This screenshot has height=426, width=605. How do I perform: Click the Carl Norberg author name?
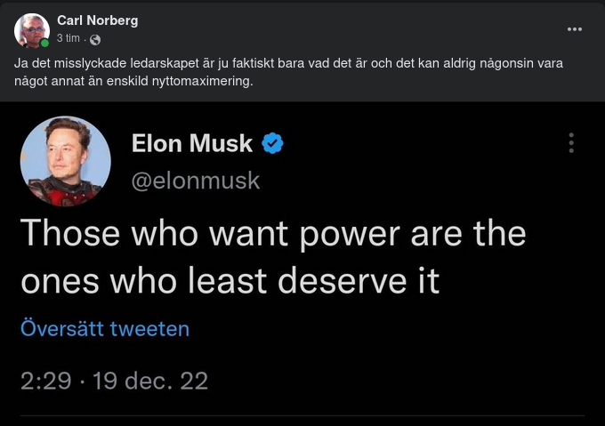tap(97, 20)
